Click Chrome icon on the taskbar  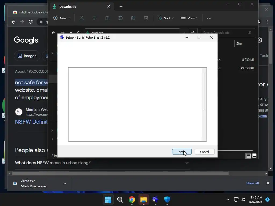tap(132, 200)
